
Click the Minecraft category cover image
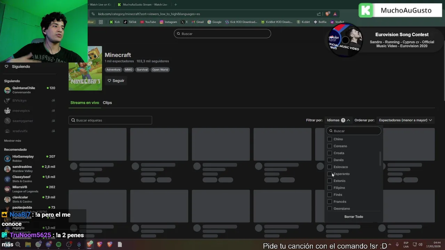[85, 68]
